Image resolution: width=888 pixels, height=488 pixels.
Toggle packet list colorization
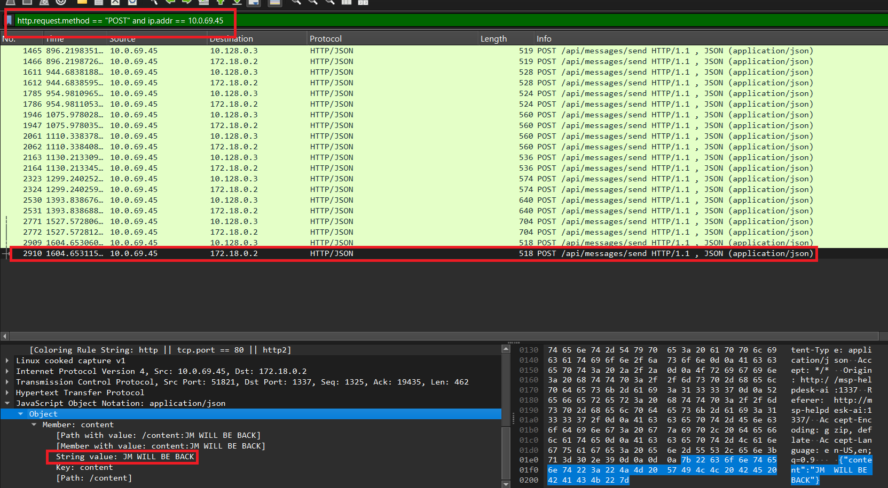click(x=274, y=2)
